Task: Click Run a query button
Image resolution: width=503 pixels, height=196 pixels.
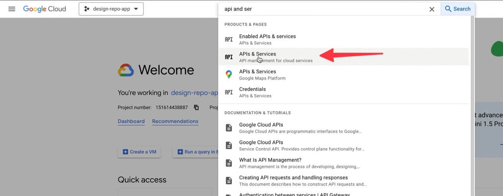Action: click(x=196, y=152)
